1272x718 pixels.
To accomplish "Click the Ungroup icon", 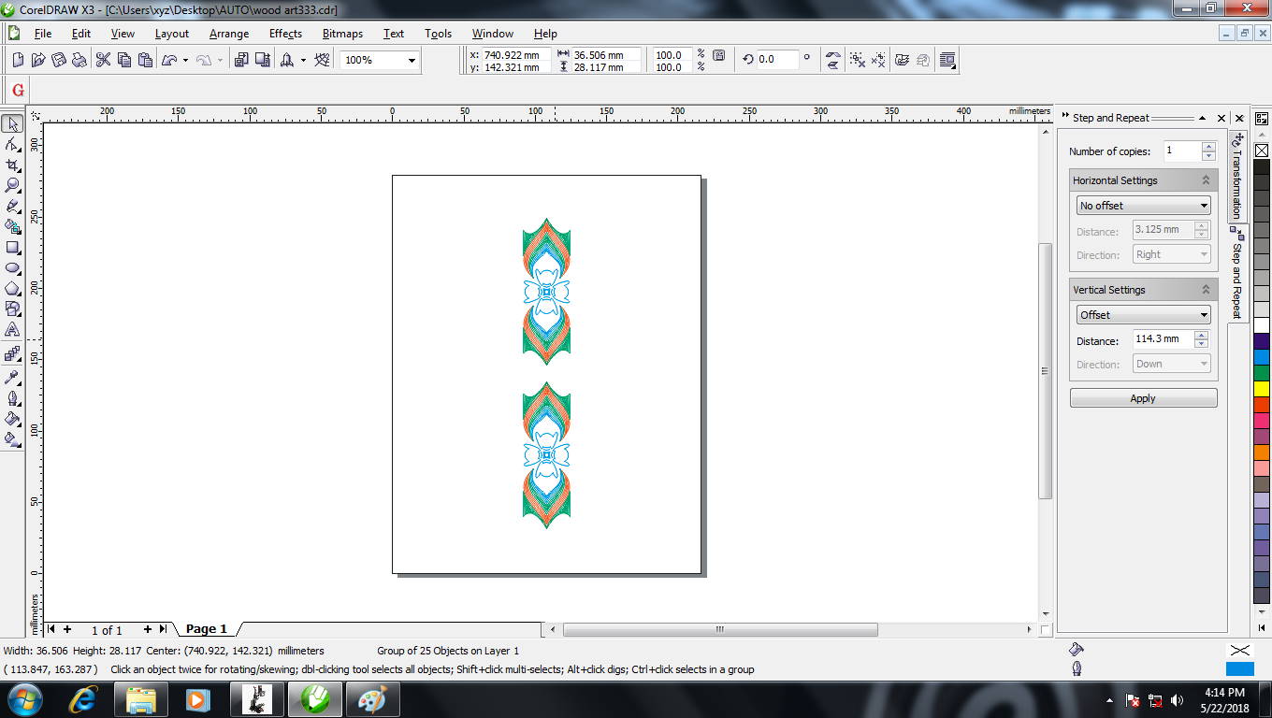I will tap(858, 60).
